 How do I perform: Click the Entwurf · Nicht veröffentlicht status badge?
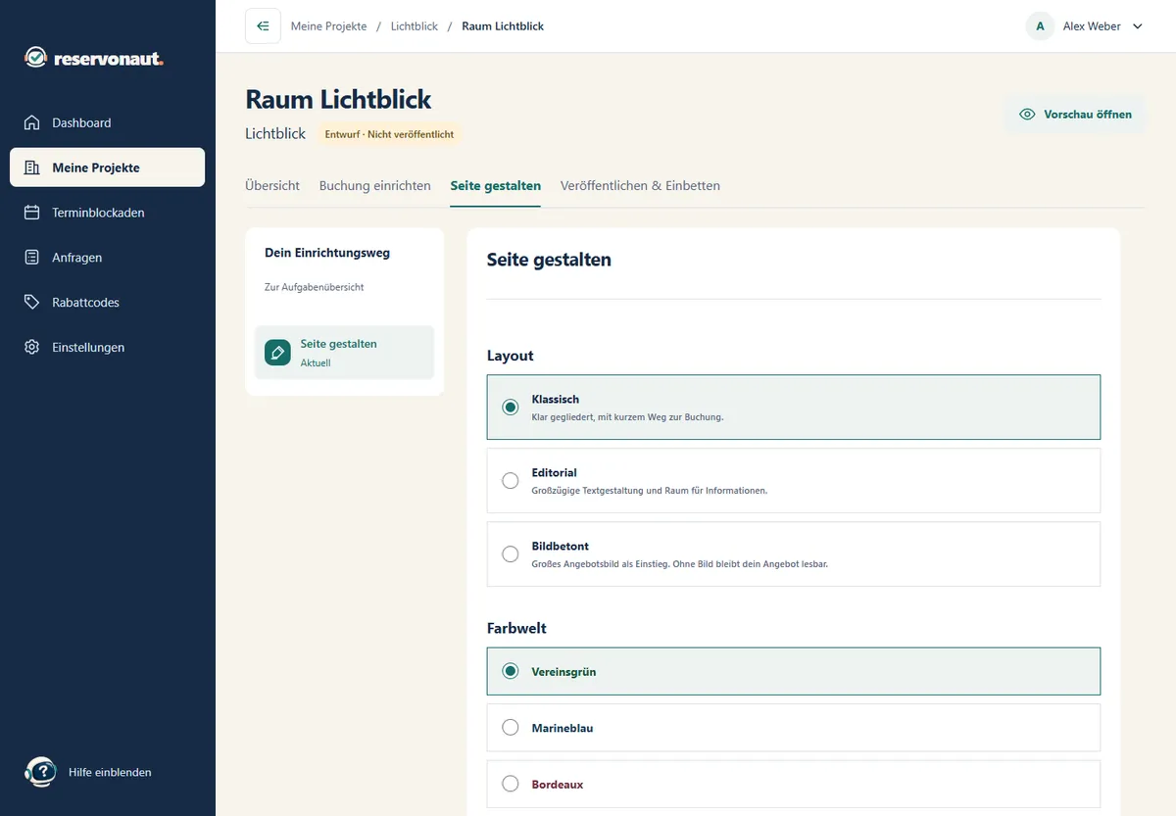pos(390,134)
